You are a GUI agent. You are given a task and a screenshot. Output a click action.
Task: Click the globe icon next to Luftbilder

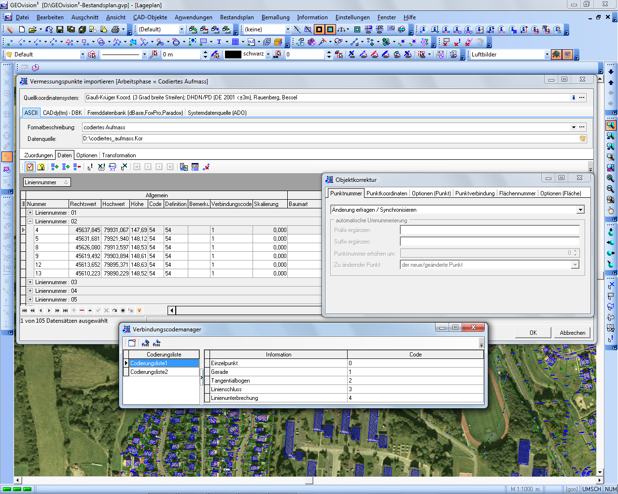[556, 55]
